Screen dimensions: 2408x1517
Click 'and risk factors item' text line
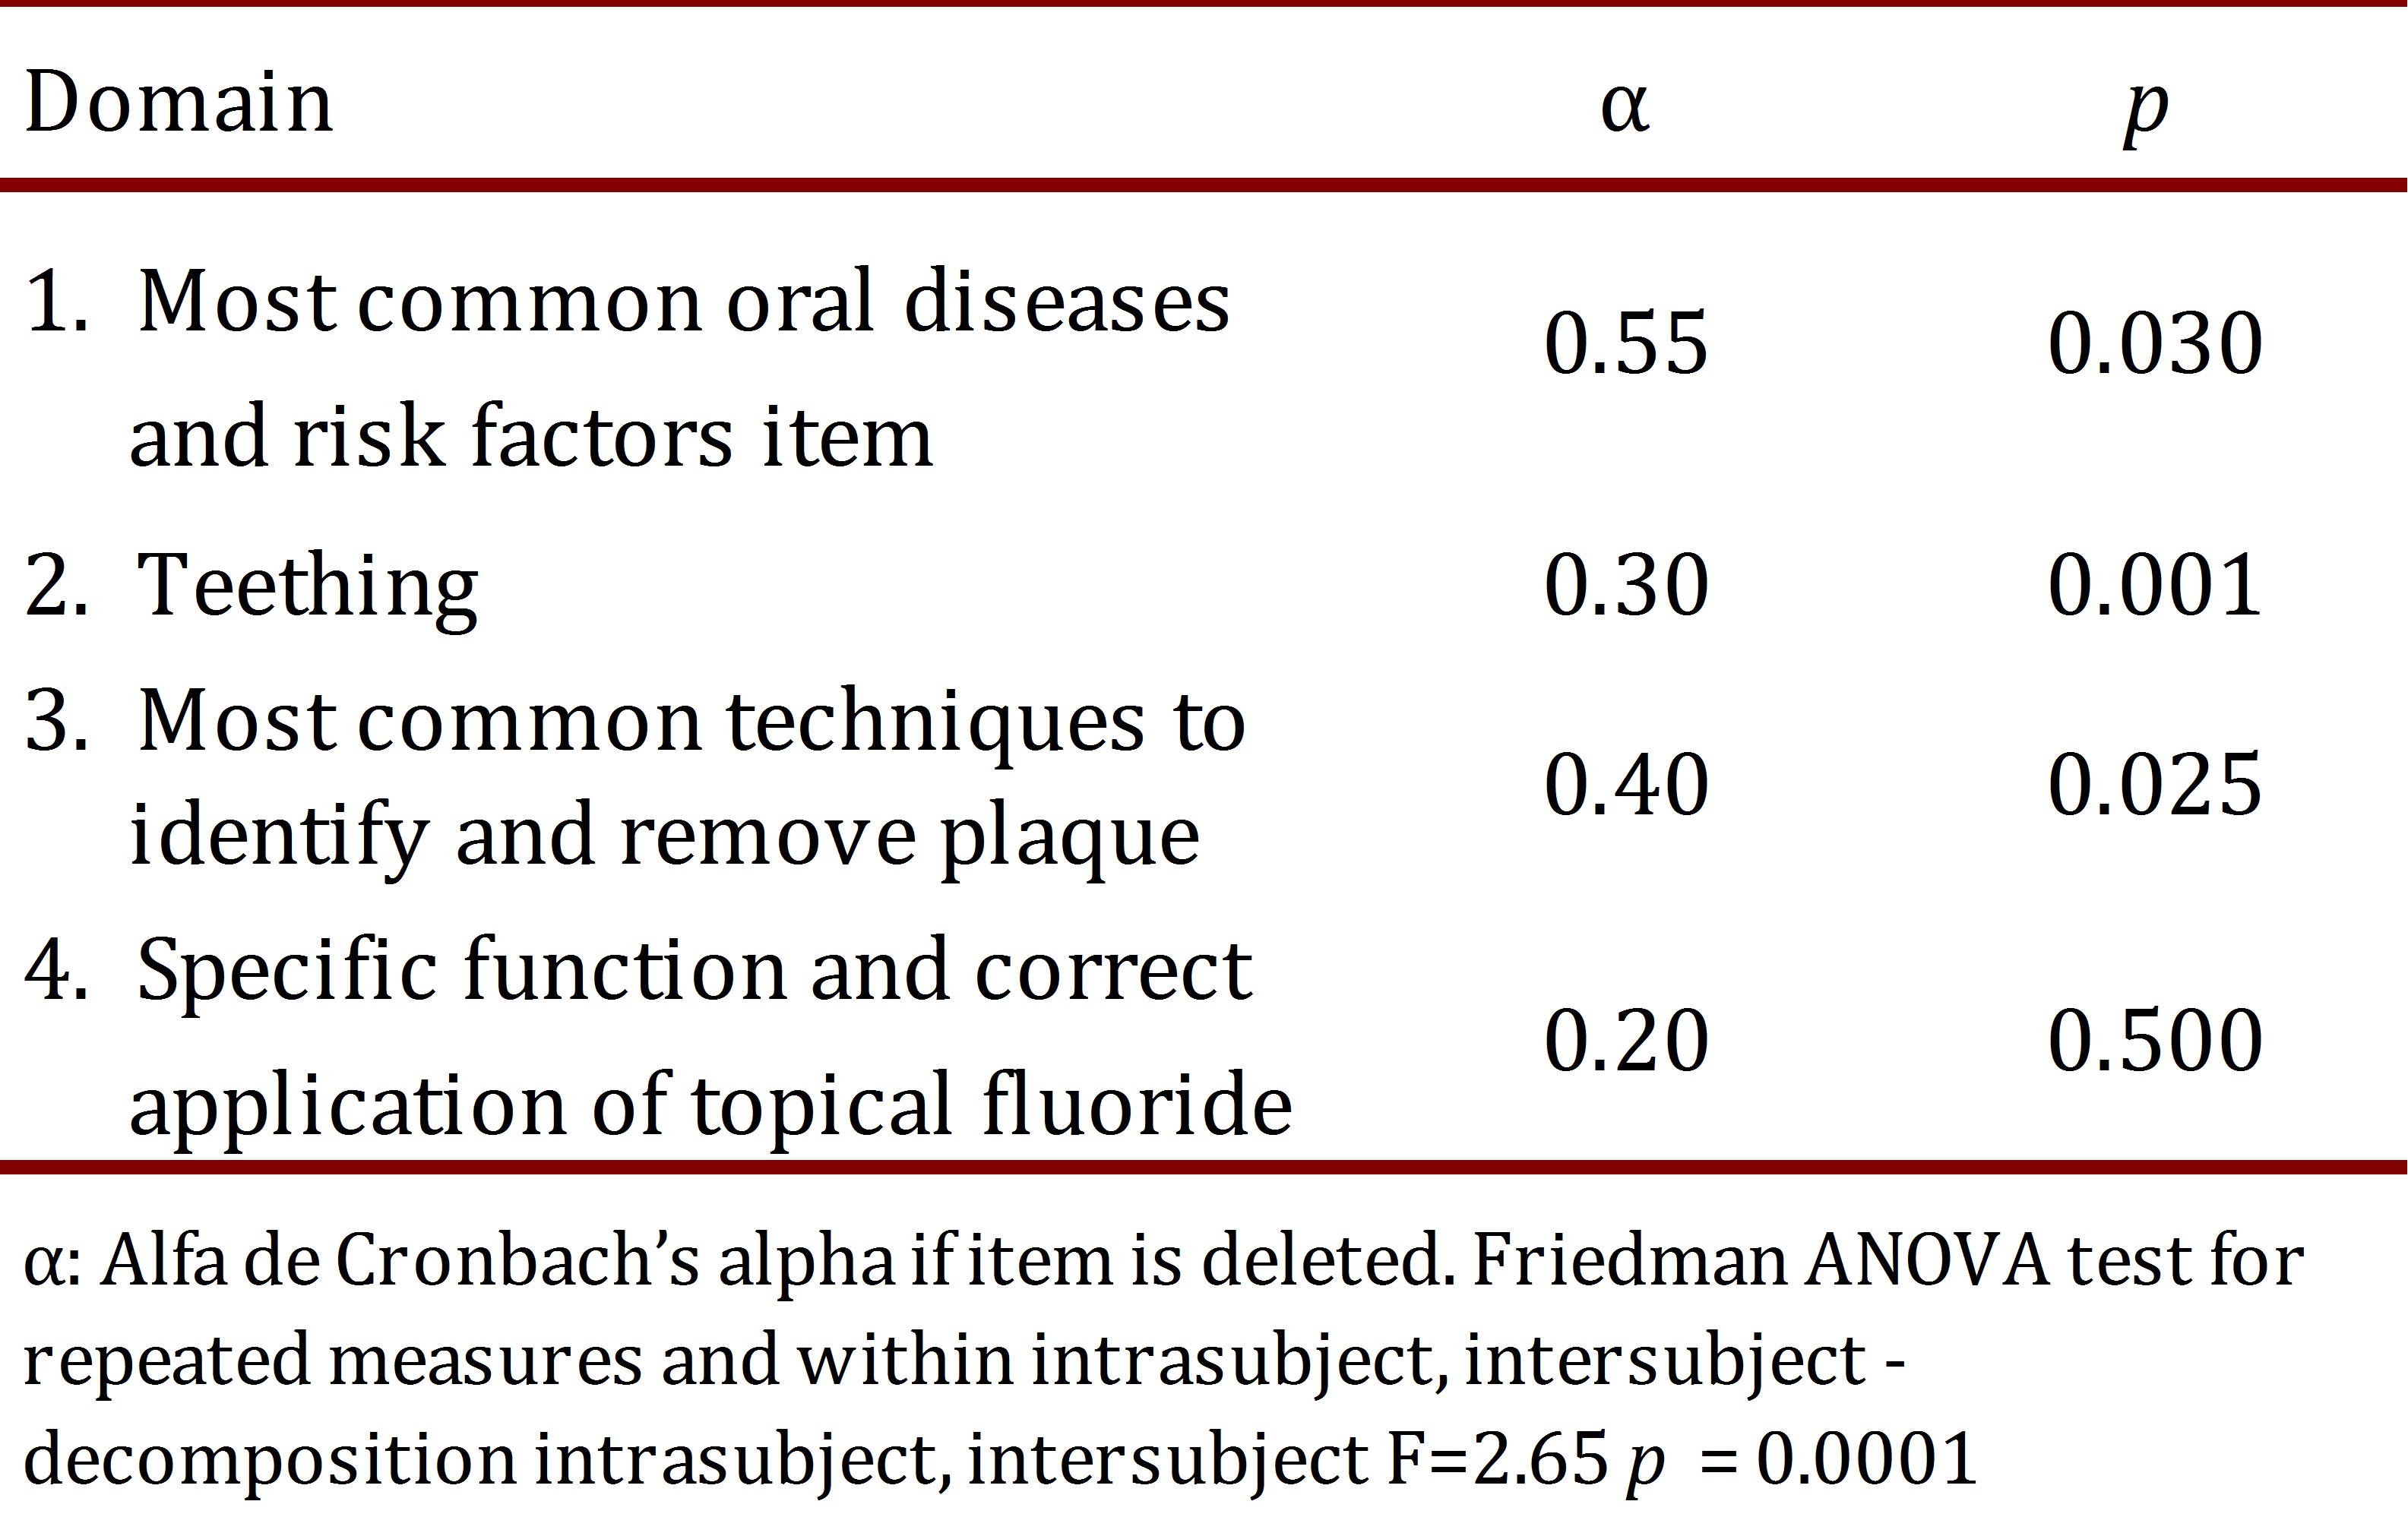531,438
